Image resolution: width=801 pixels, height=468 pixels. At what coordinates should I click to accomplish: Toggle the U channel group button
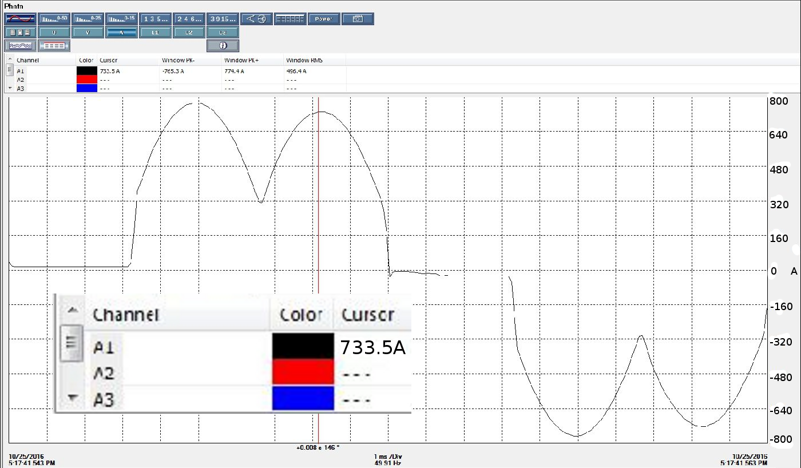54,32
